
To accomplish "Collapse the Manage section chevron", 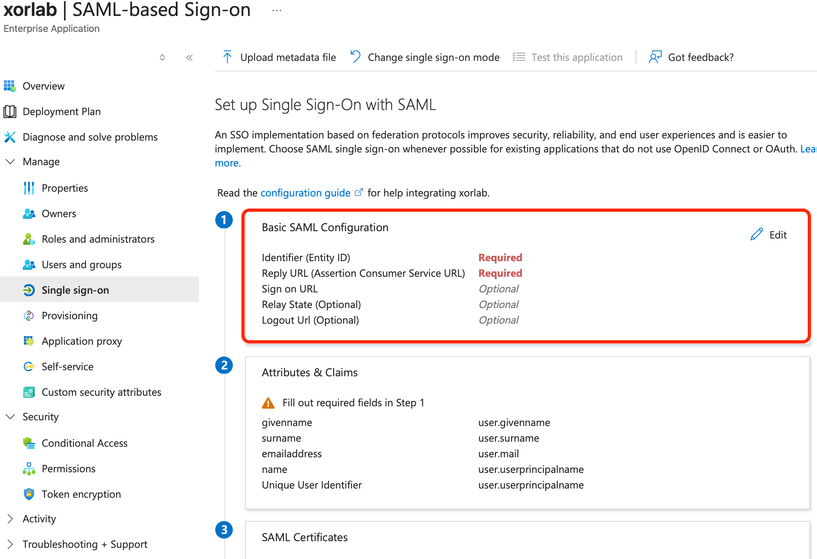I will 11,161.
